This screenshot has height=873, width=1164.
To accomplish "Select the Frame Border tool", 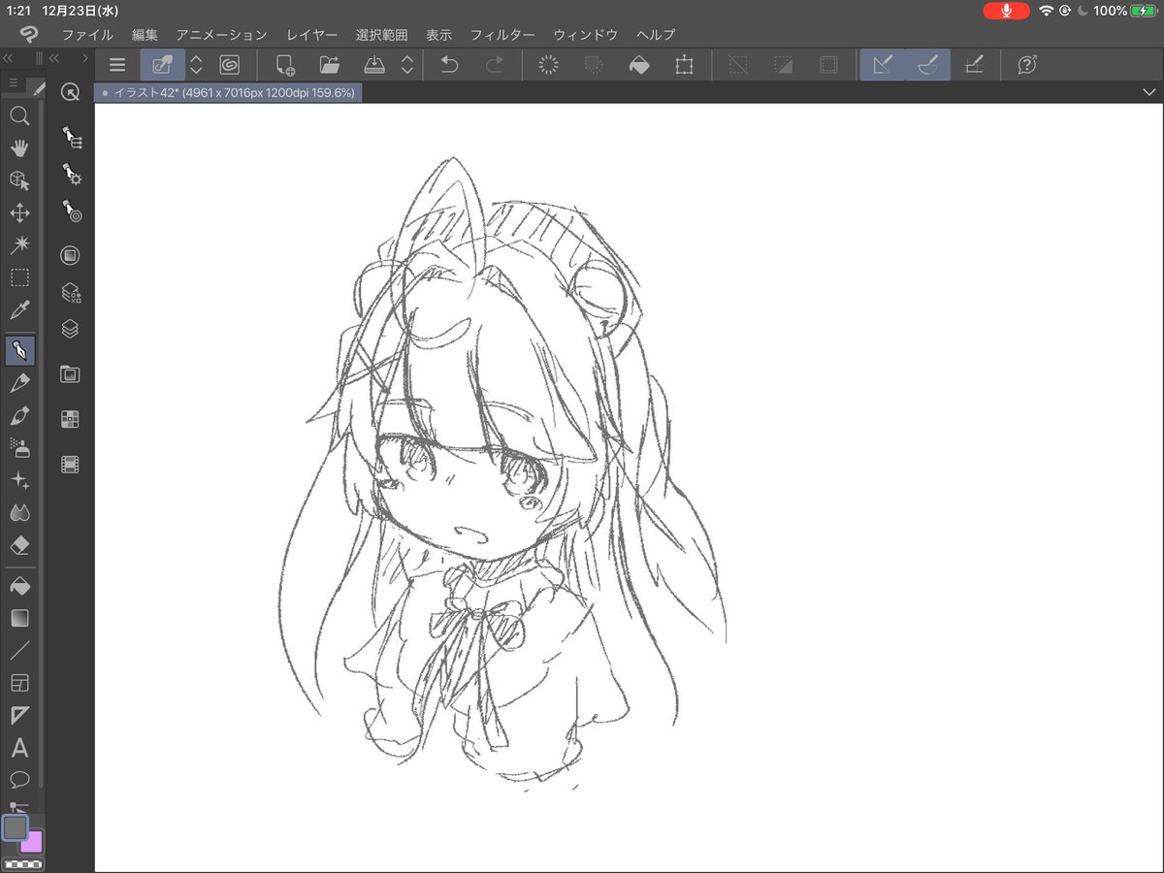I will (x=19, y=683).
